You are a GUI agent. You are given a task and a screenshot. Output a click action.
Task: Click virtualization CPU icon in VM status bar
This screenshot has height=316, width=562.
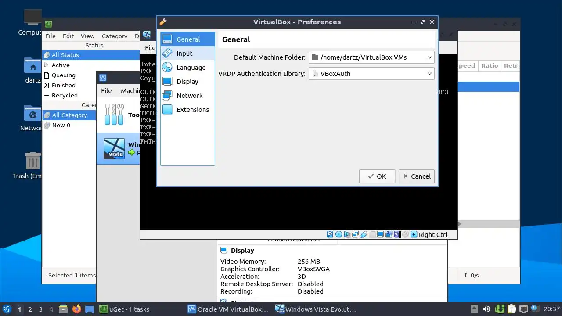pyautogui.click(x=397, y=234)
